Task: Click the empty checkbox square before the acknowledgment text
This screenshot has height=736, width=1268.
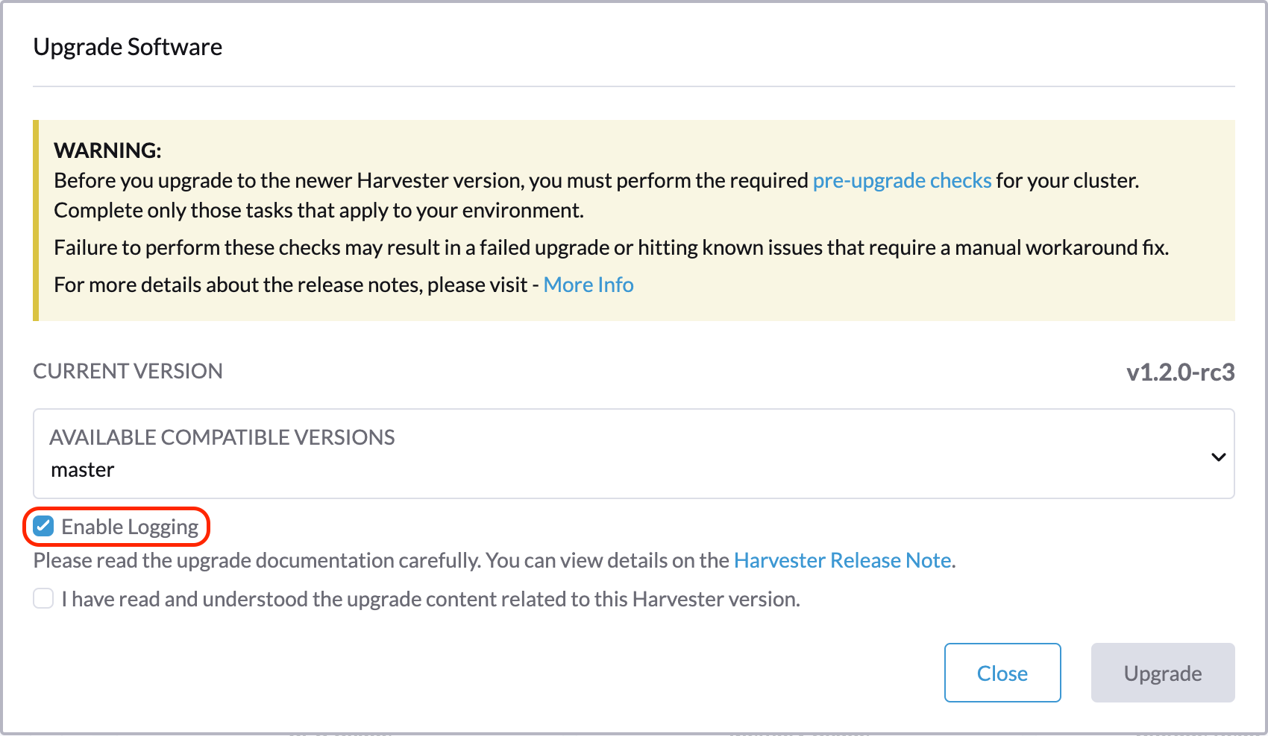Action: 43,598
